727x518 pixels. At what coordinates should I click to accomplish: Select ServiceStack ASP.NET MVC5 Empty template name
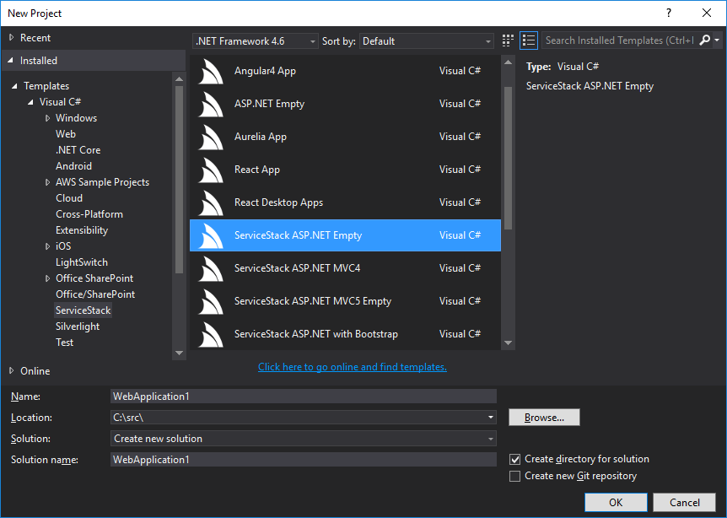point(313,301)
